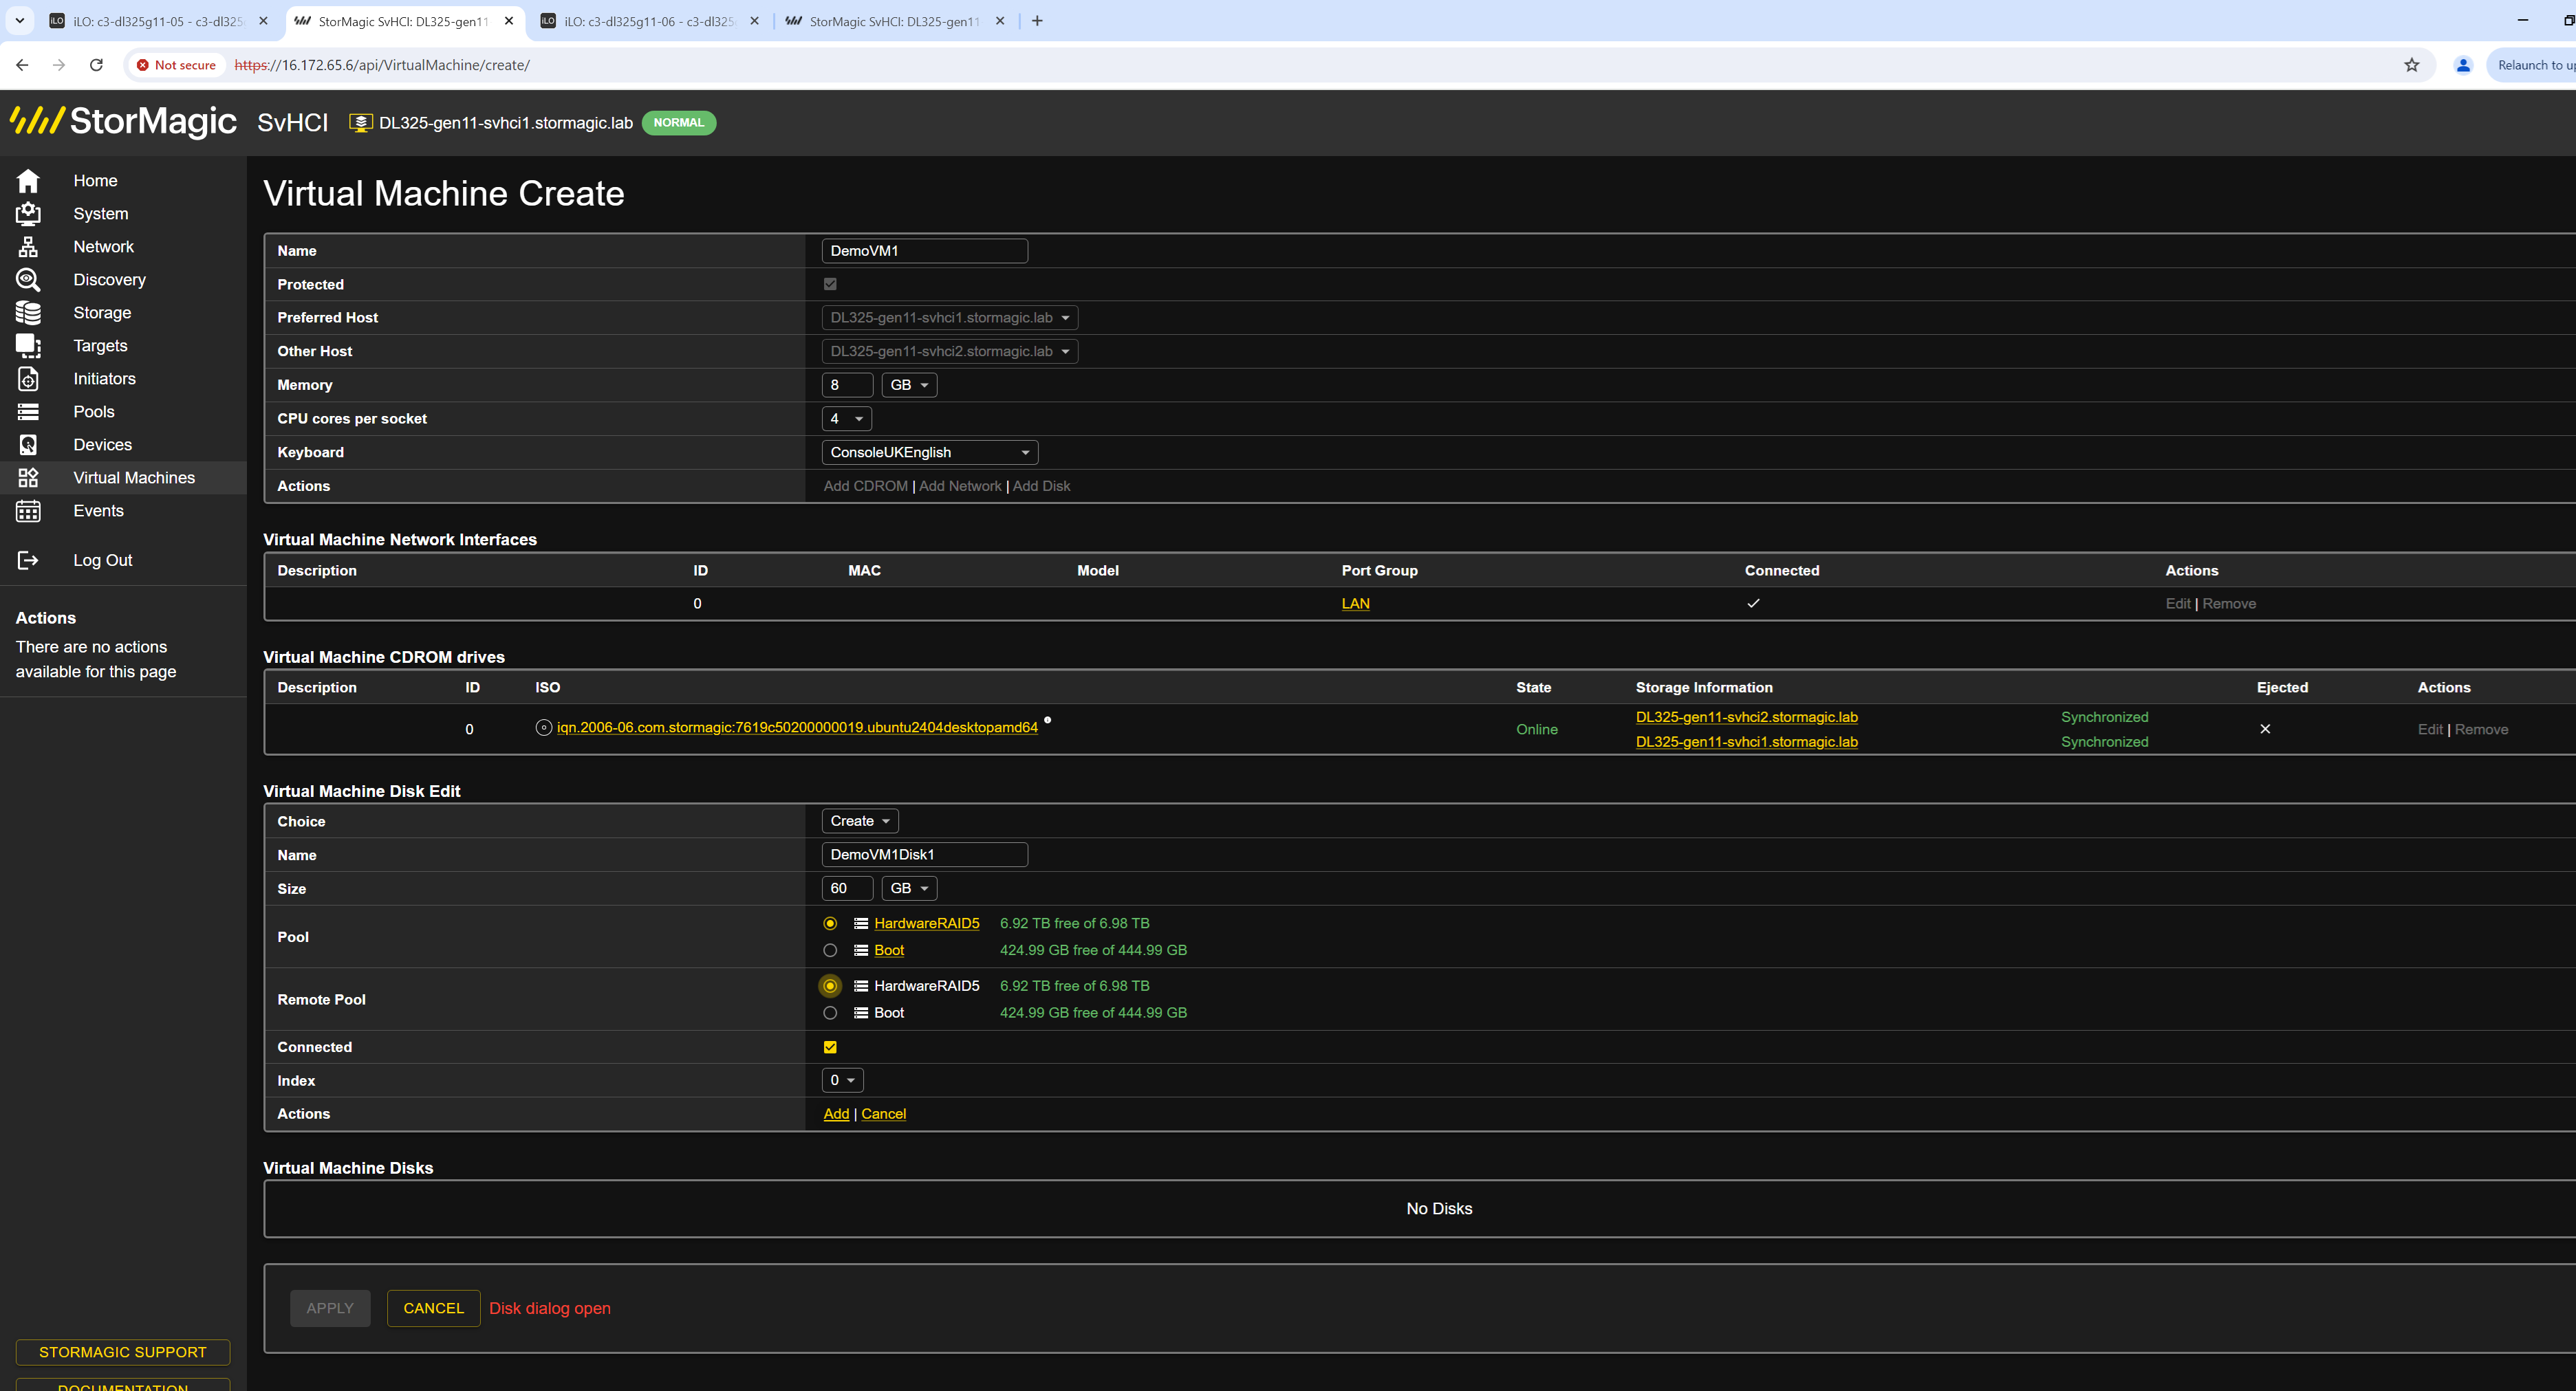
Task: Open the System sidebar icon
Action: tap(28, 214)
